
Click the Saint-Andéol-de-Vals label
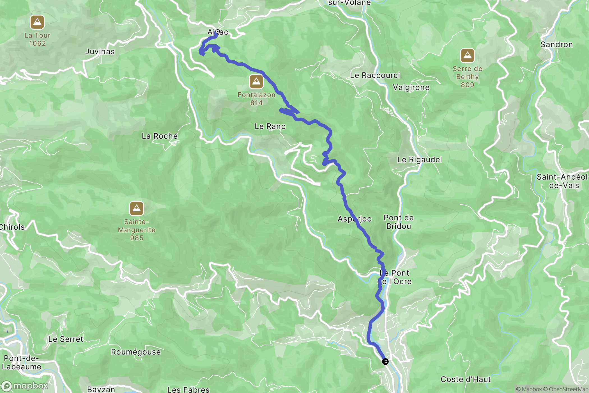tap(563, 181)
